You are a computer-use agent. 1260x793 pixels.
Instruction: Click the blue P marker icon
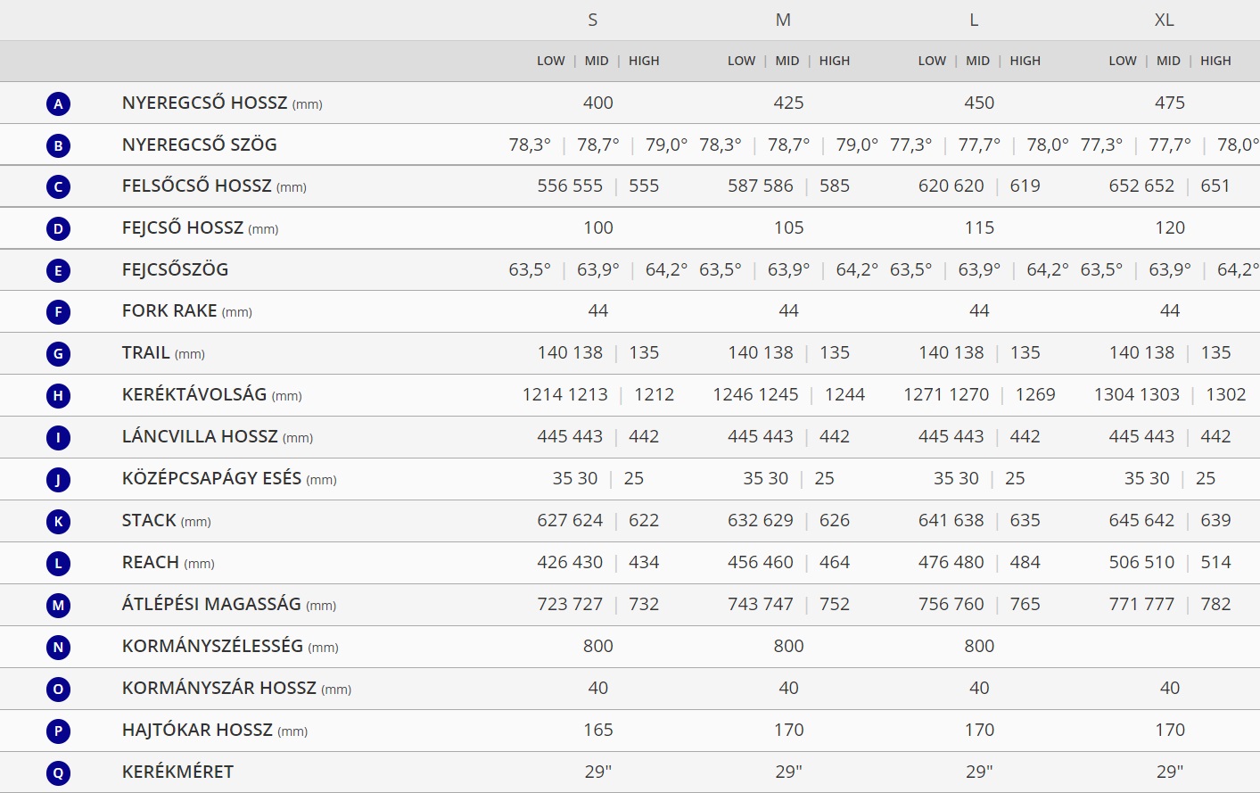(58, 731)
